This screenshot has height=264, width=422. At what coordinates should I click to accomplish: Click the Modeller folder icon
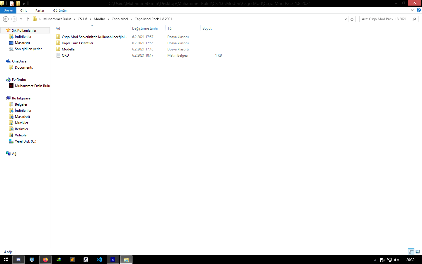point(58,49)
